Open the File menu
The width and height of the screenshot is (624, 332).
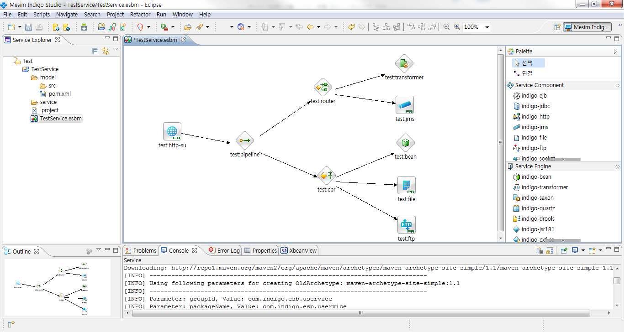(7, 15)
